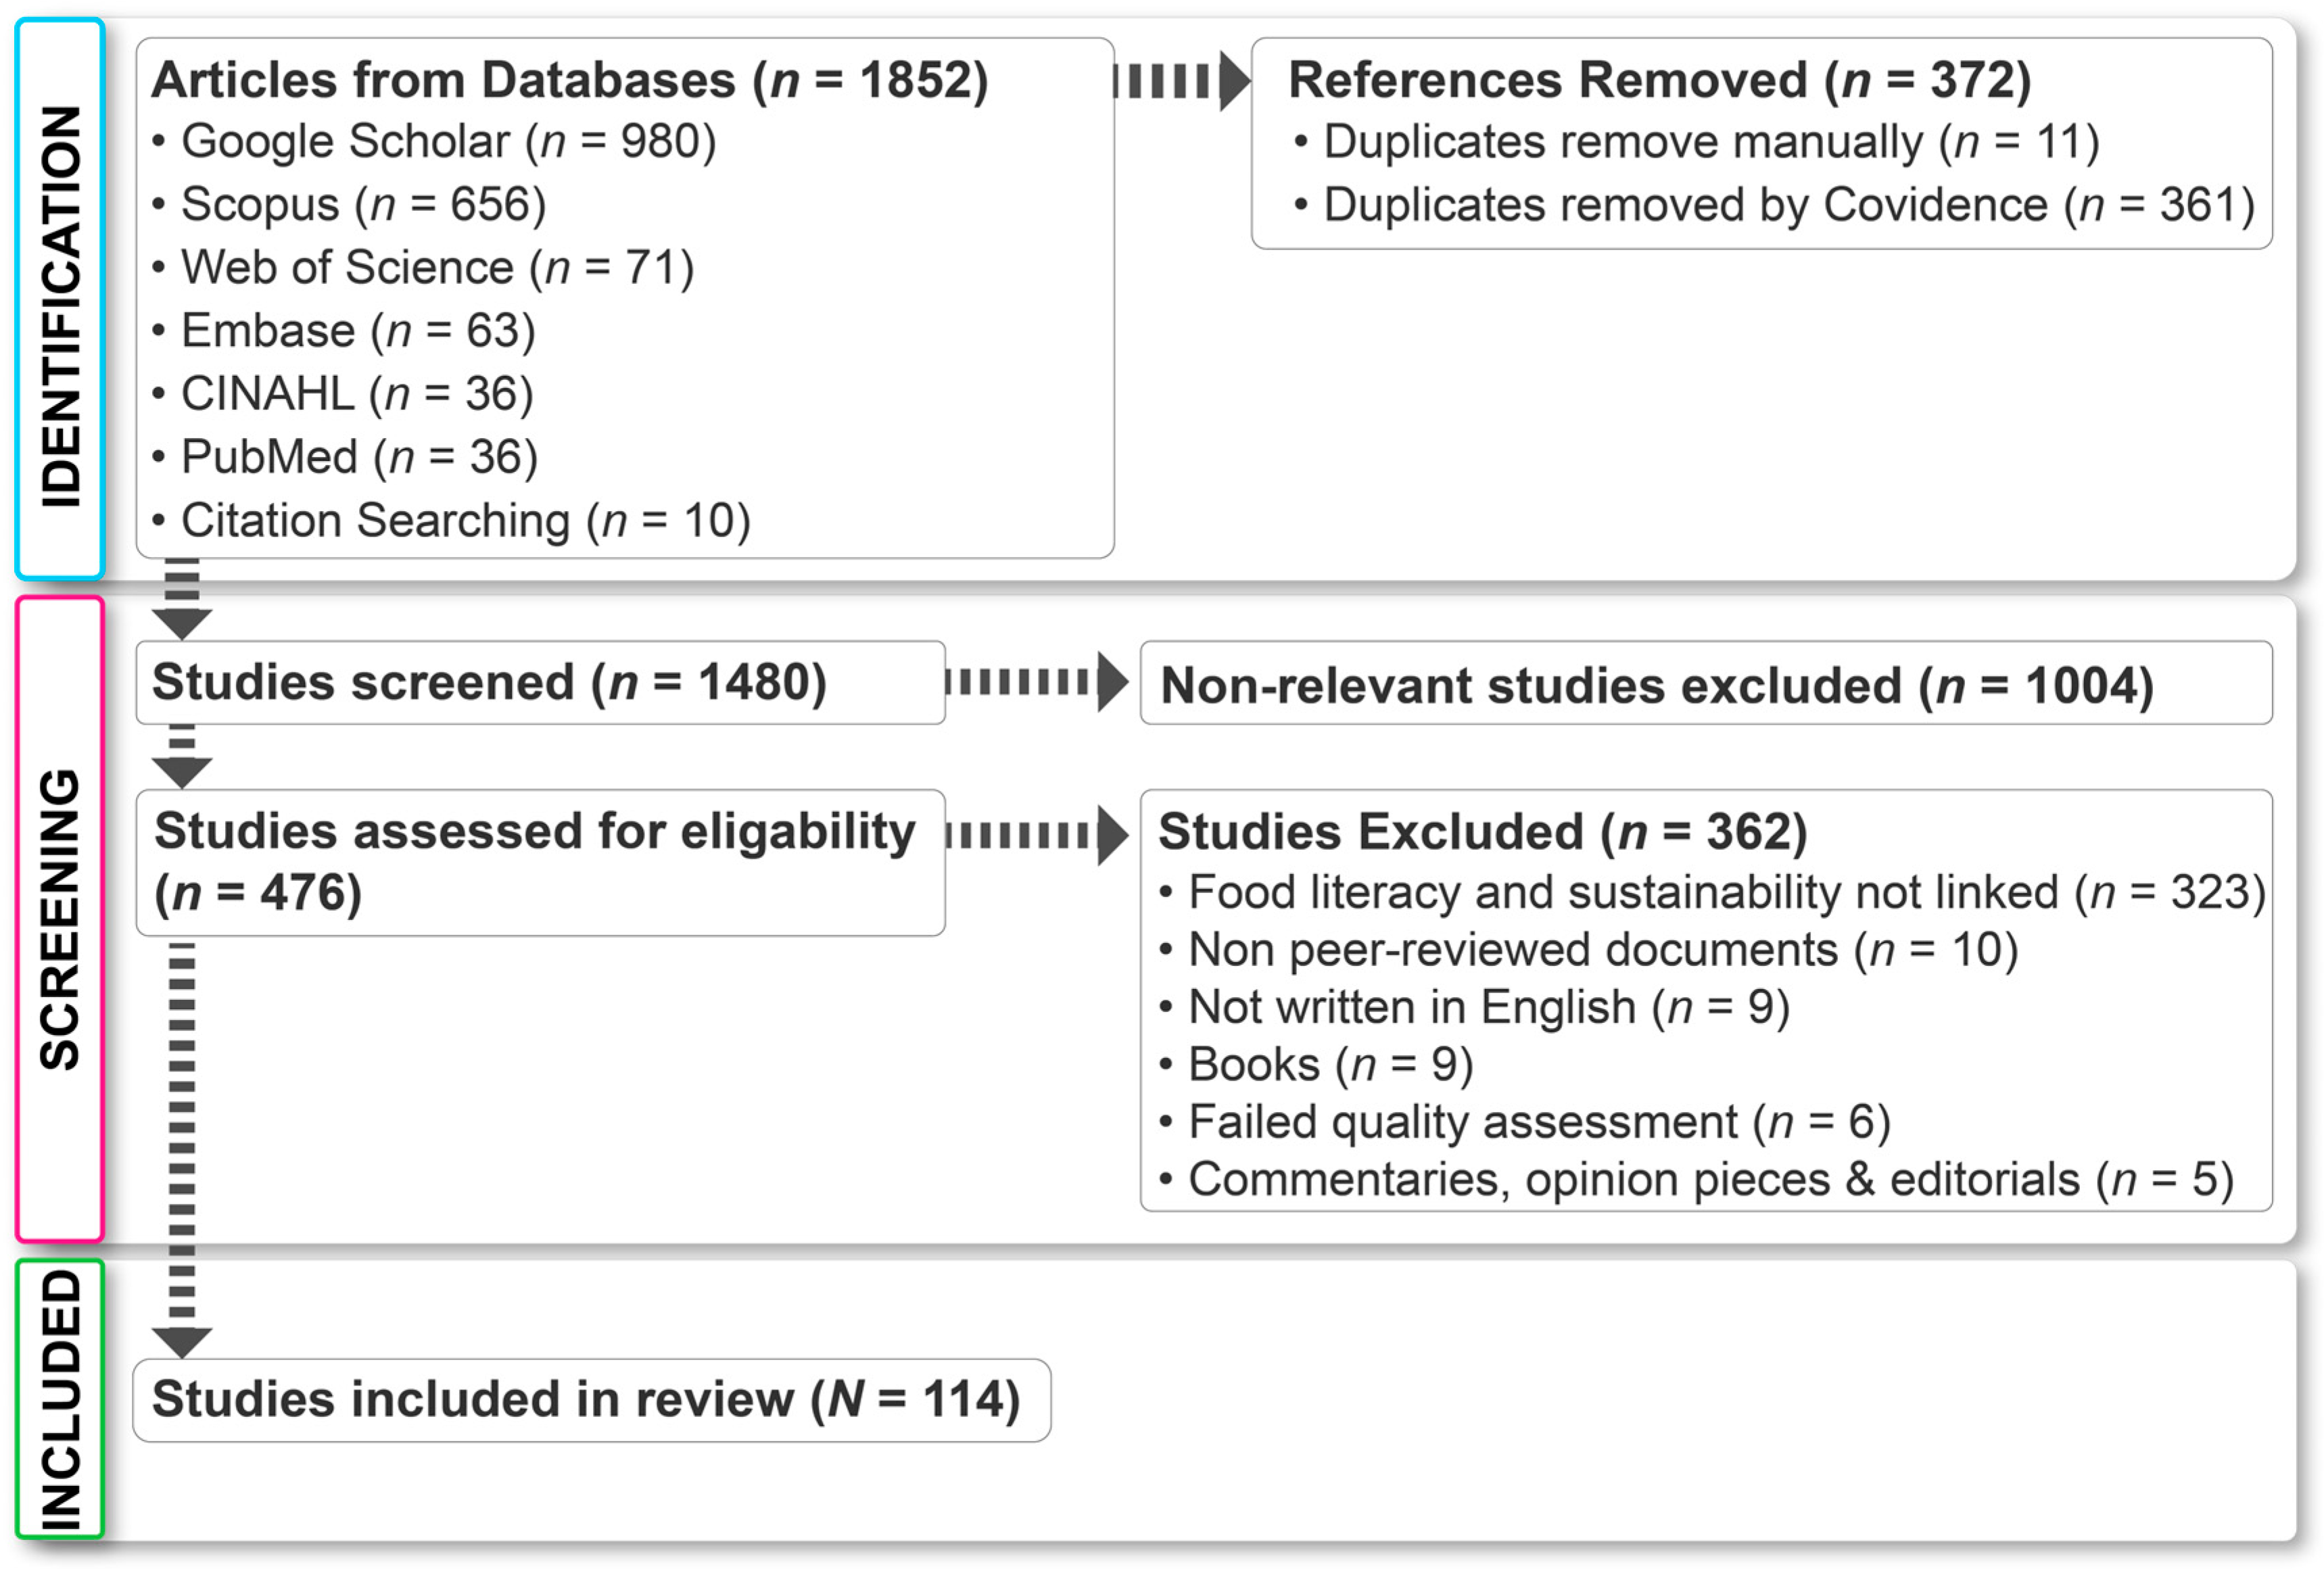The width and height of the screenshot is (2324, 1569).
Task: Select the Studies screened box
Action: click(x=540, y=683)
